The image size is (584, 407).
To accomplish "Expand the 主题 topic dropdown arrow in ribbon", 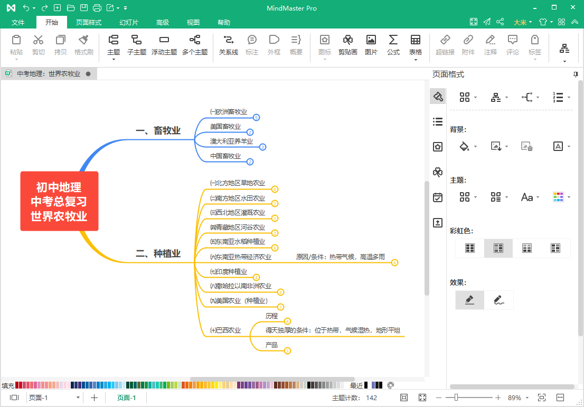I will coord(114,60).
